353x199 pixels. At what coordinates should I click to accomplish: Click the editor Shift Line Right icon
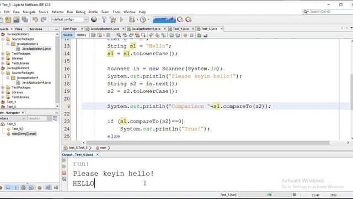[178, 35]
